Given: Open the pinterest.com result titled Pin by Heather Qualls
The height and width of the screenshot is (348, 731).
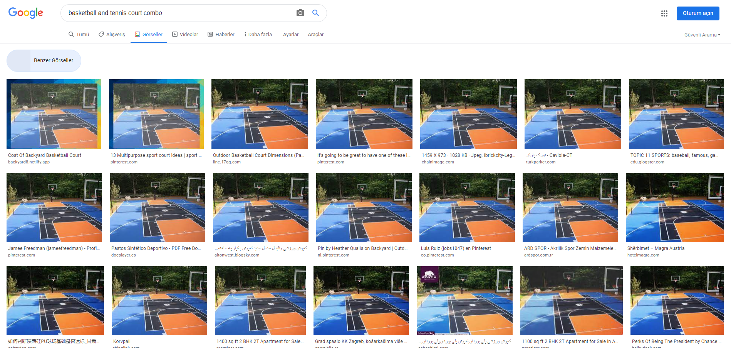Looking at the screenshot, I should click(361, 208).
